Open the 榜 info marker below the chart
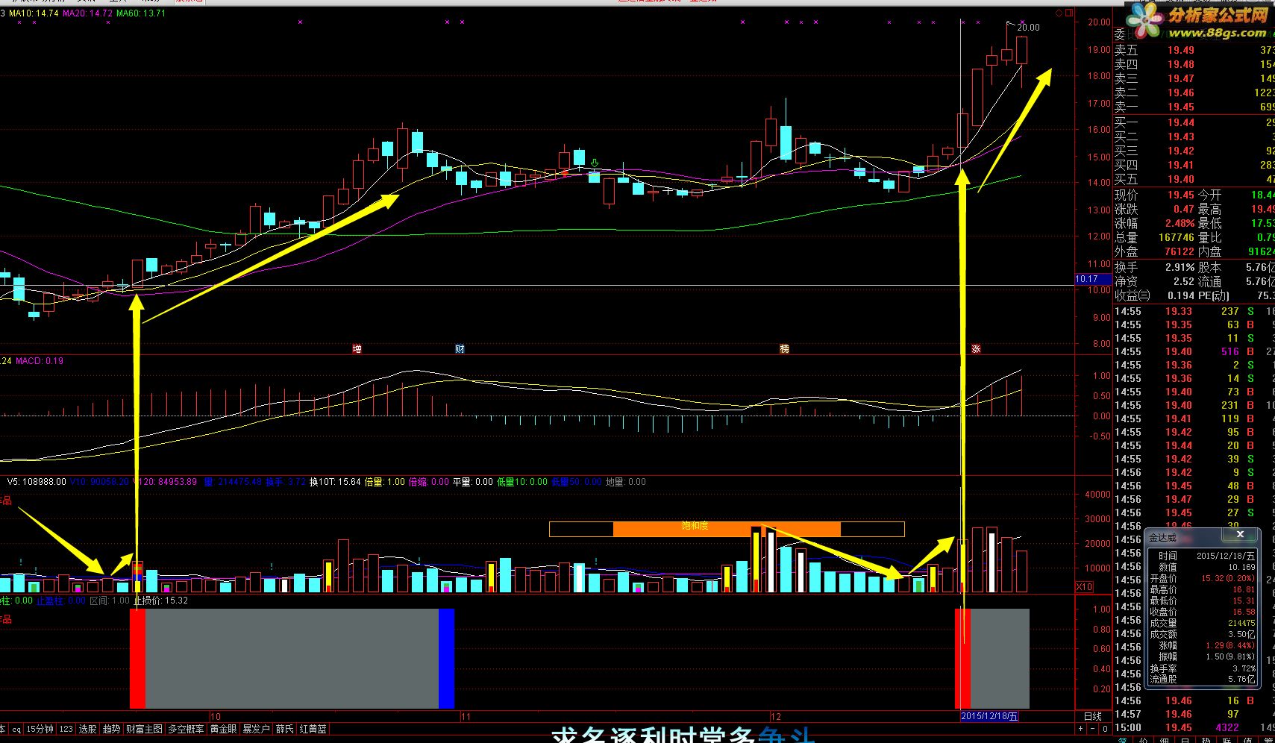This screenshot has width=1275, height=743. pos(784,348)
